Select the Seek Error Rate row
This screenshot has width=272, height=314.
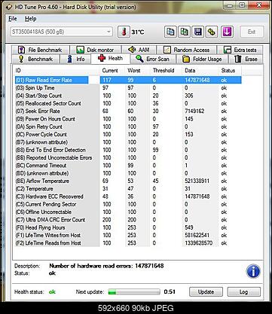(128, 111)
